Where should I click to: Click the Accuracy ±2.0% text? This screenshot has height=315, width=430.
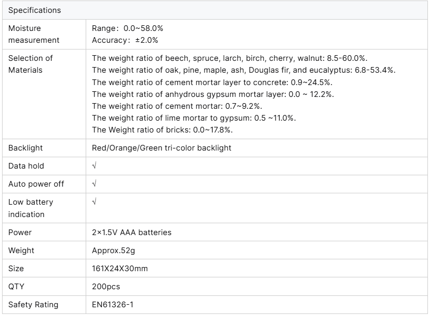125,40
